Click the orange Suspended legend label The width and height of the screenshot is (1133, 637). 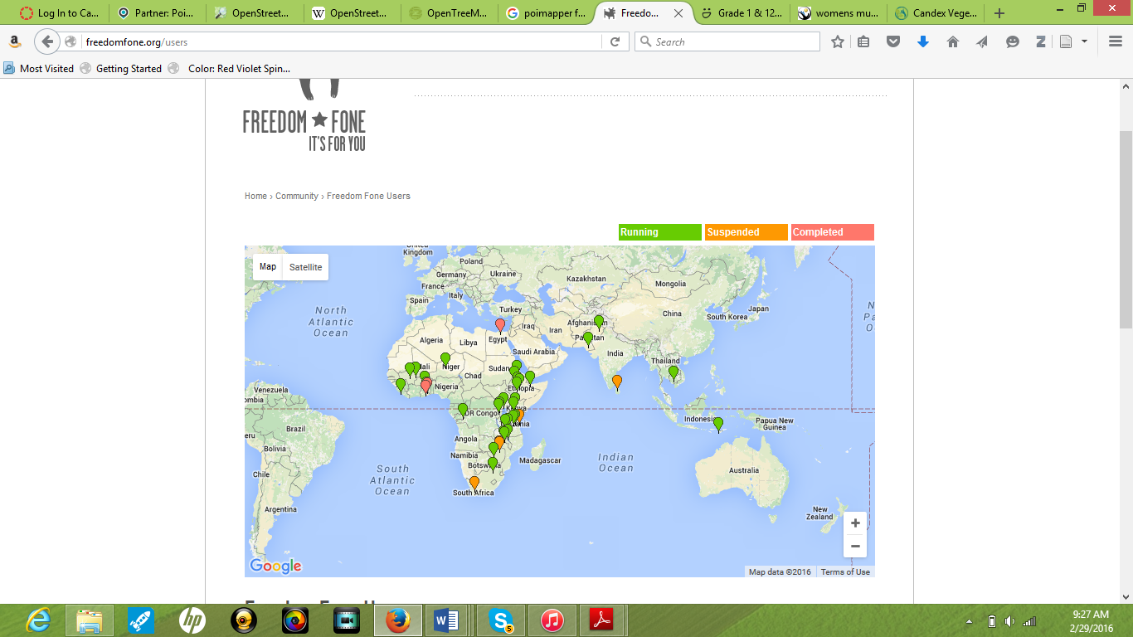(x=746, y=232)
